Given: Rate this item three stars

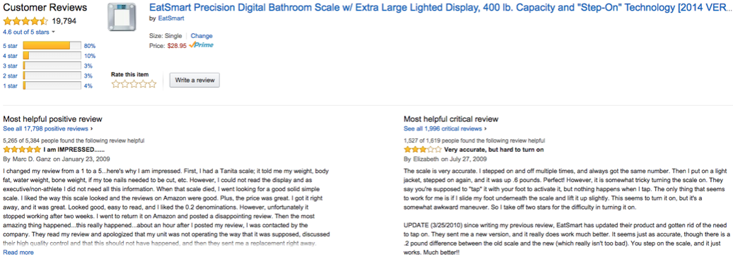Looking at the screenshot, I should coord(134,85).
